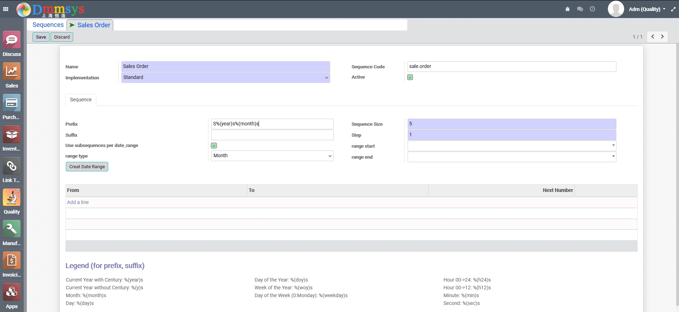Click the Discard button

coord(62,37)
